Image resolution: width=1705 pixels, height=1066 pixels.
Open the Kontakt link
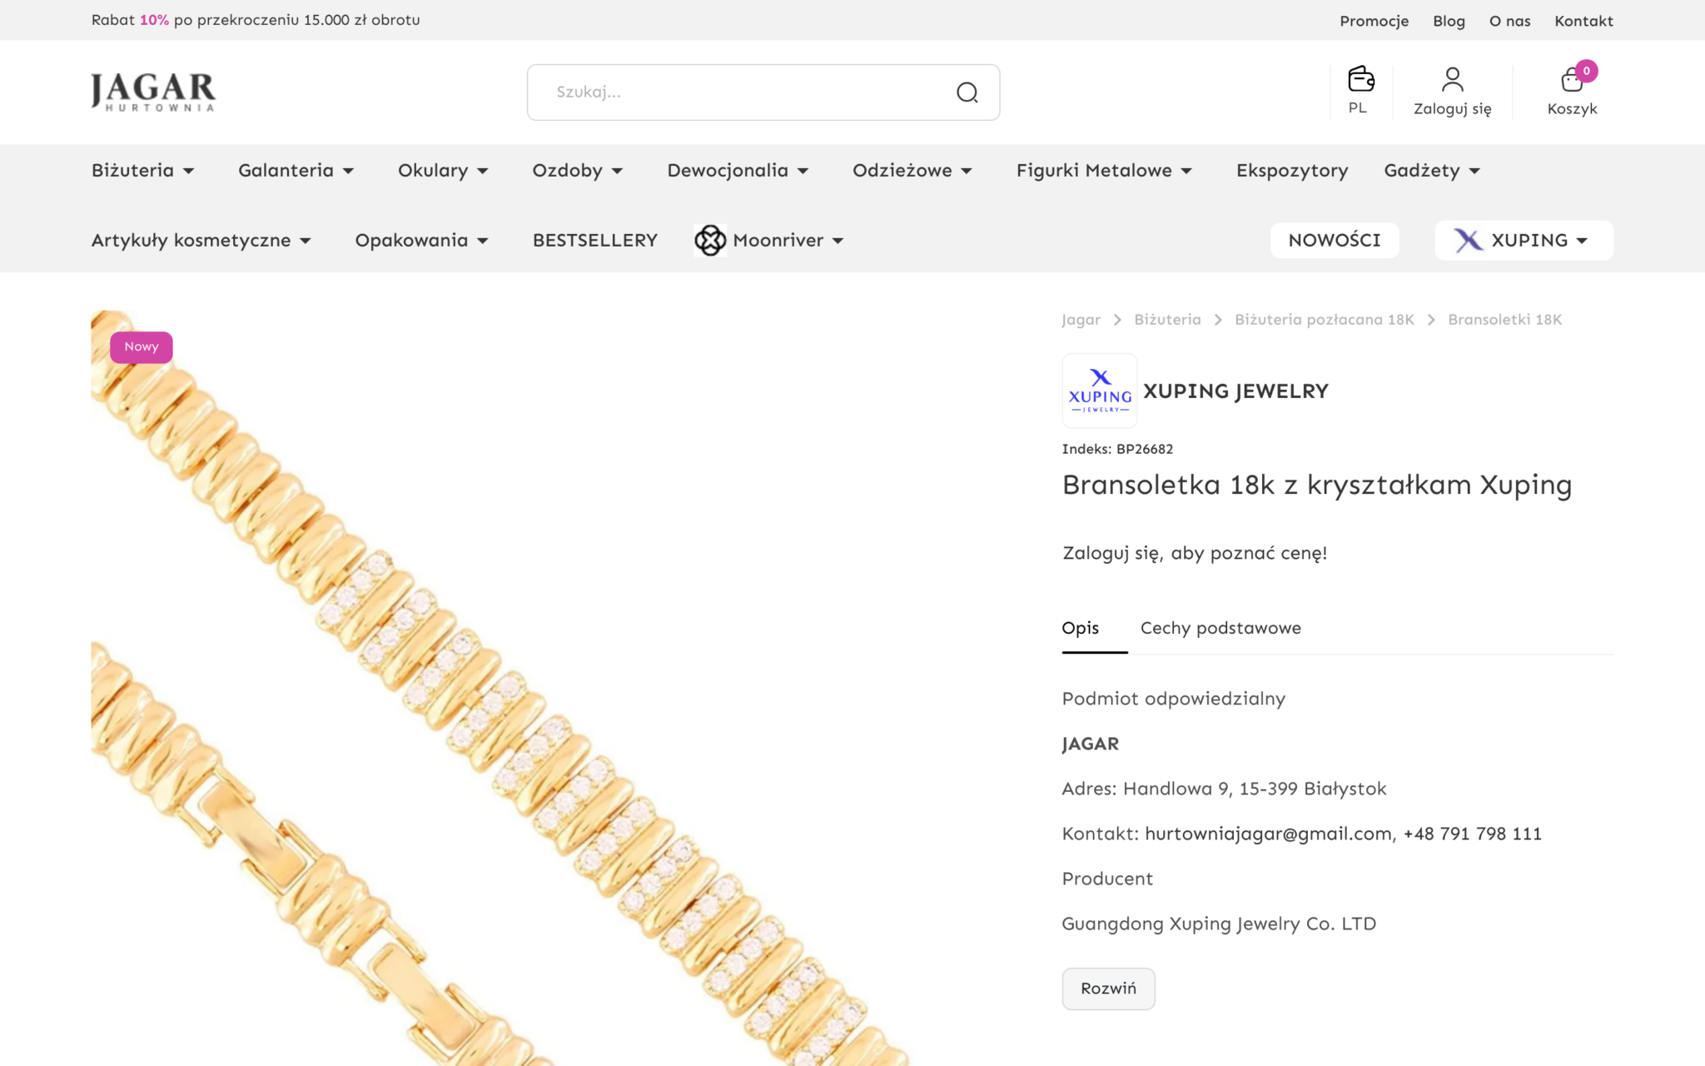1583,21
